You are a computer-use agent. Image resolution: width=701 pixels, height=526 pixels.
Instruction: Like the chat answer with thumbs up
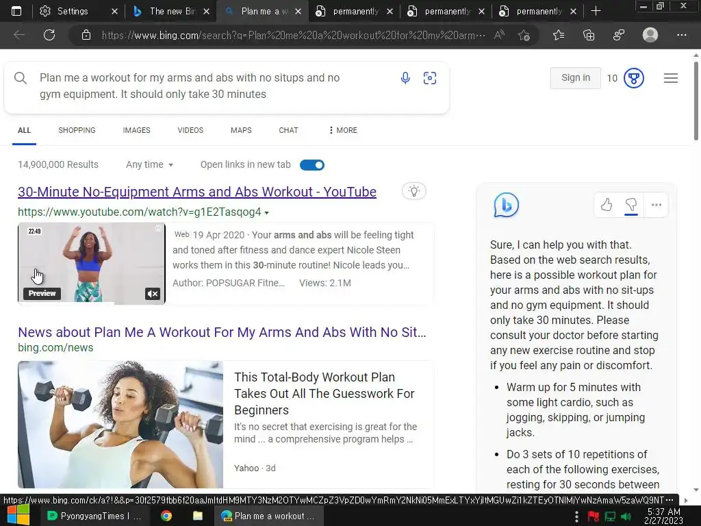point(607,205)
